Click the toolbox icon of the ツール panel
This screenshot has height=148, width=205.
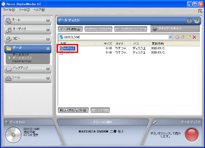click(x=9, y=78)
